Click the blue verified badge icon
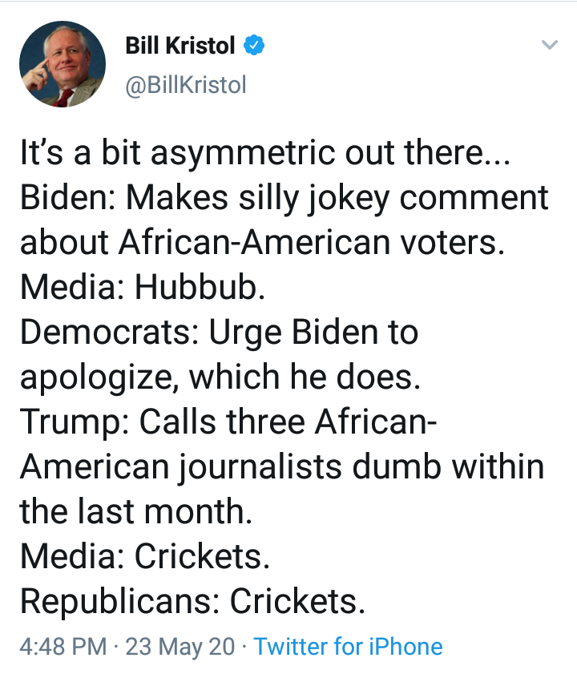 [254, 46]
